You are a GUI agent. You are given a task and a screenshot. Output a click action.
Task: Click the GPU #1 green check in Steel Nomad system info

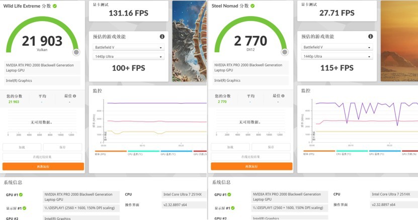tap(229, 194)
